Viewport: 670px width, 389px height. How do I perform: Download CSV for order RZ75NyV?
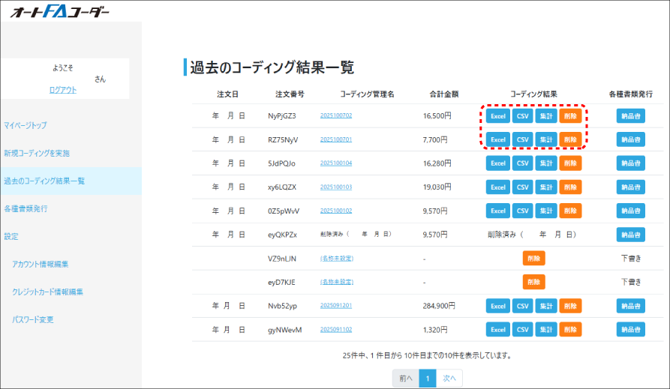[522, 139]
